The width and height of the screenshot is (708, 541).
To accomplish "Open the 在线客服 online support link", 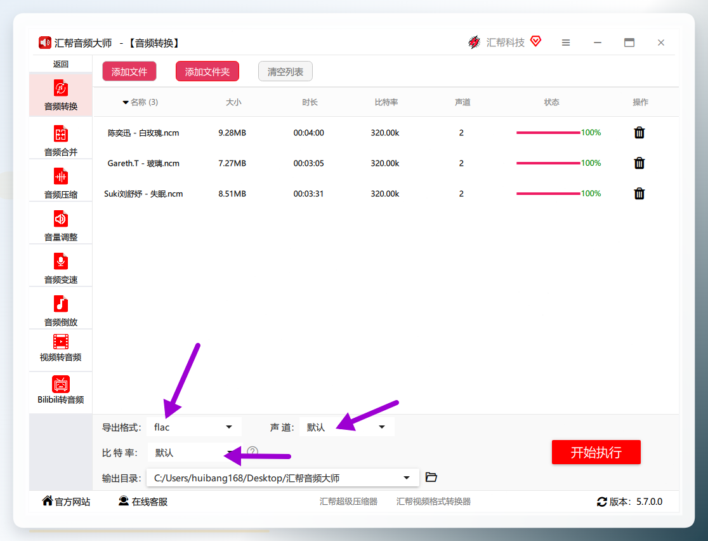I will (143, 501).
